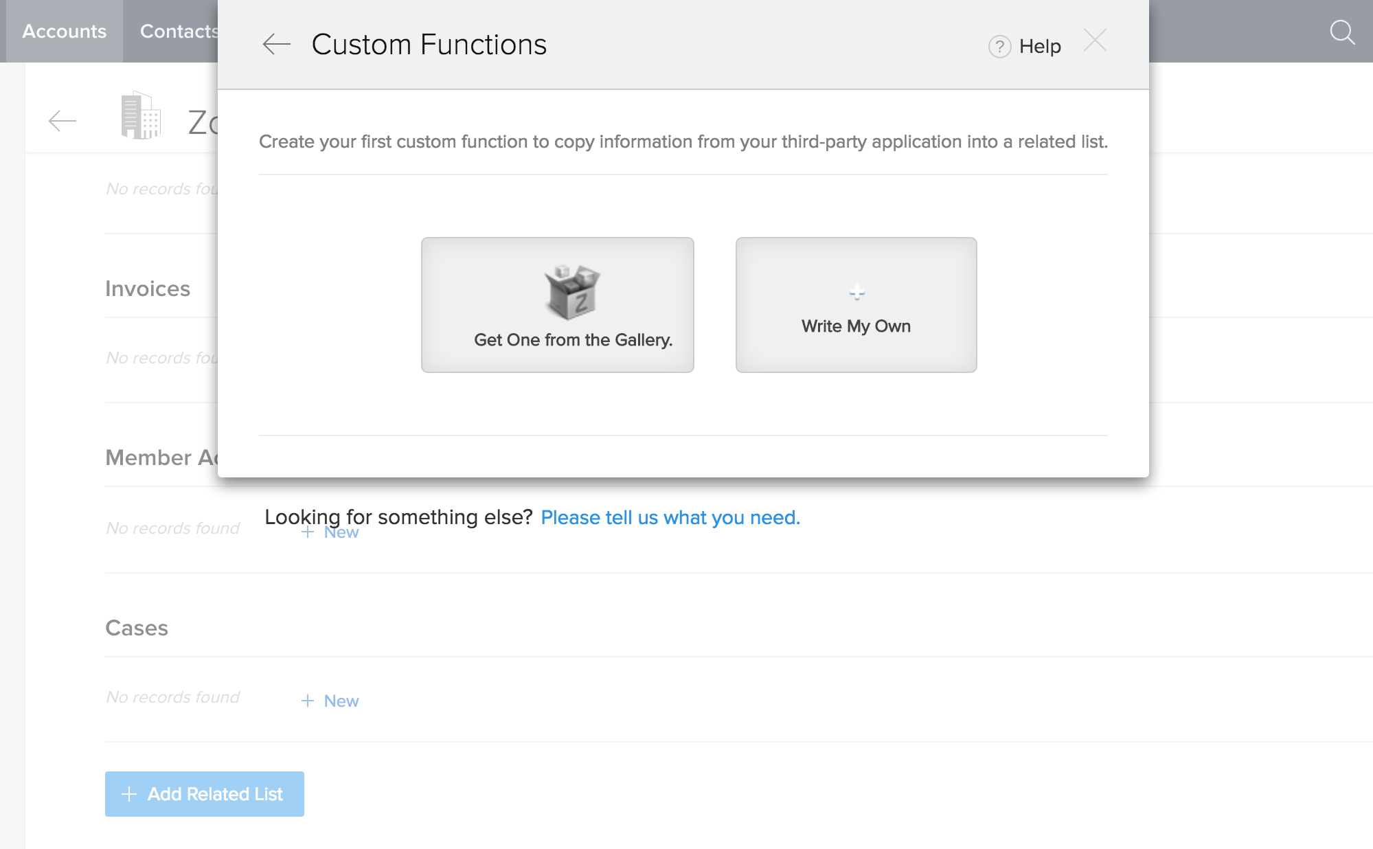The width and height of the screenshot is (1373, 849).
Task: Click the gallery box icon
Action: (x=572, y=291)
